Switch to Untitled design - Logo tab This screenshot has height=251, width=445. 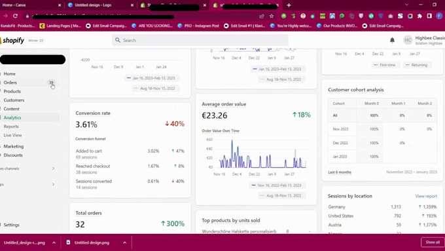point(101,5)
